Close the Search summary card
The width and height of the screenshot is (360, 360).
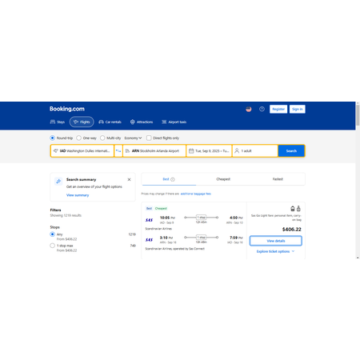(129, 179)
